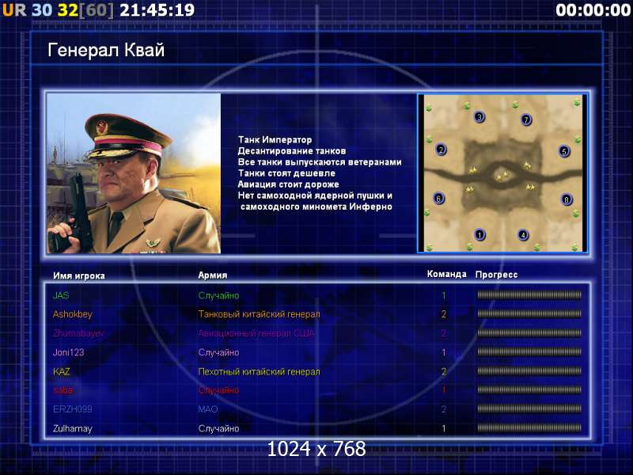Select start position 3 on the minimap

point(479,117)
